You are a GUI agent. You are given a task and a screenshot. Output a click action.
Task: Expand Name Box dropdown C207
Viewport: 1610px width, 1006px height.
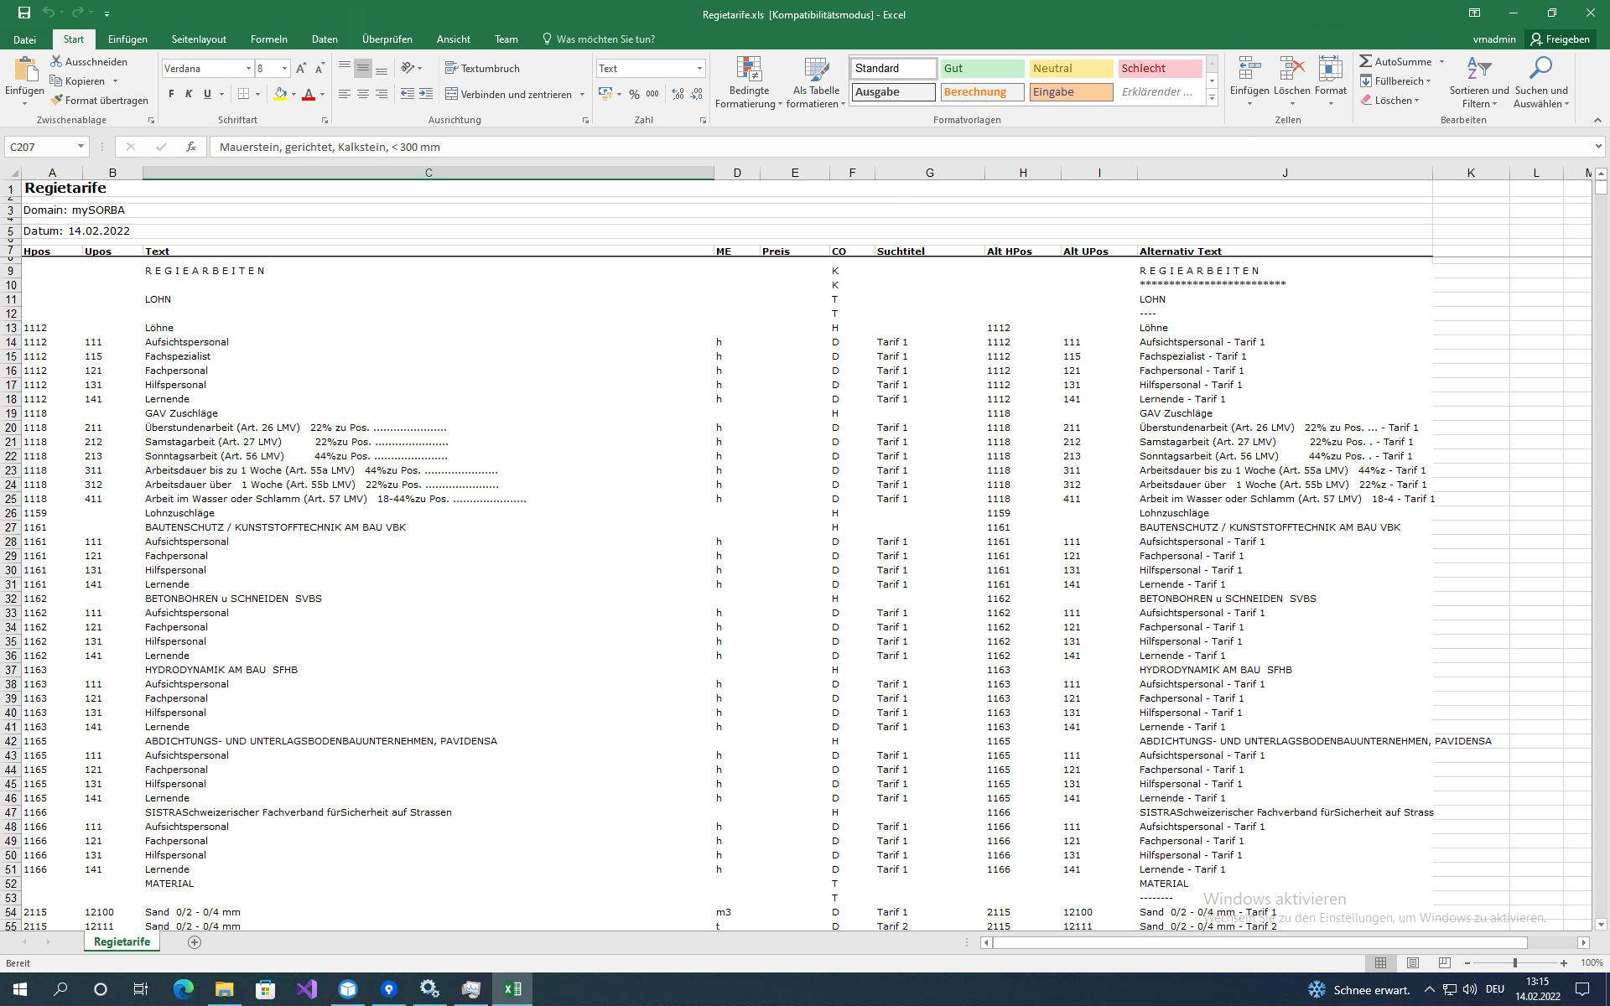[80, 147]
